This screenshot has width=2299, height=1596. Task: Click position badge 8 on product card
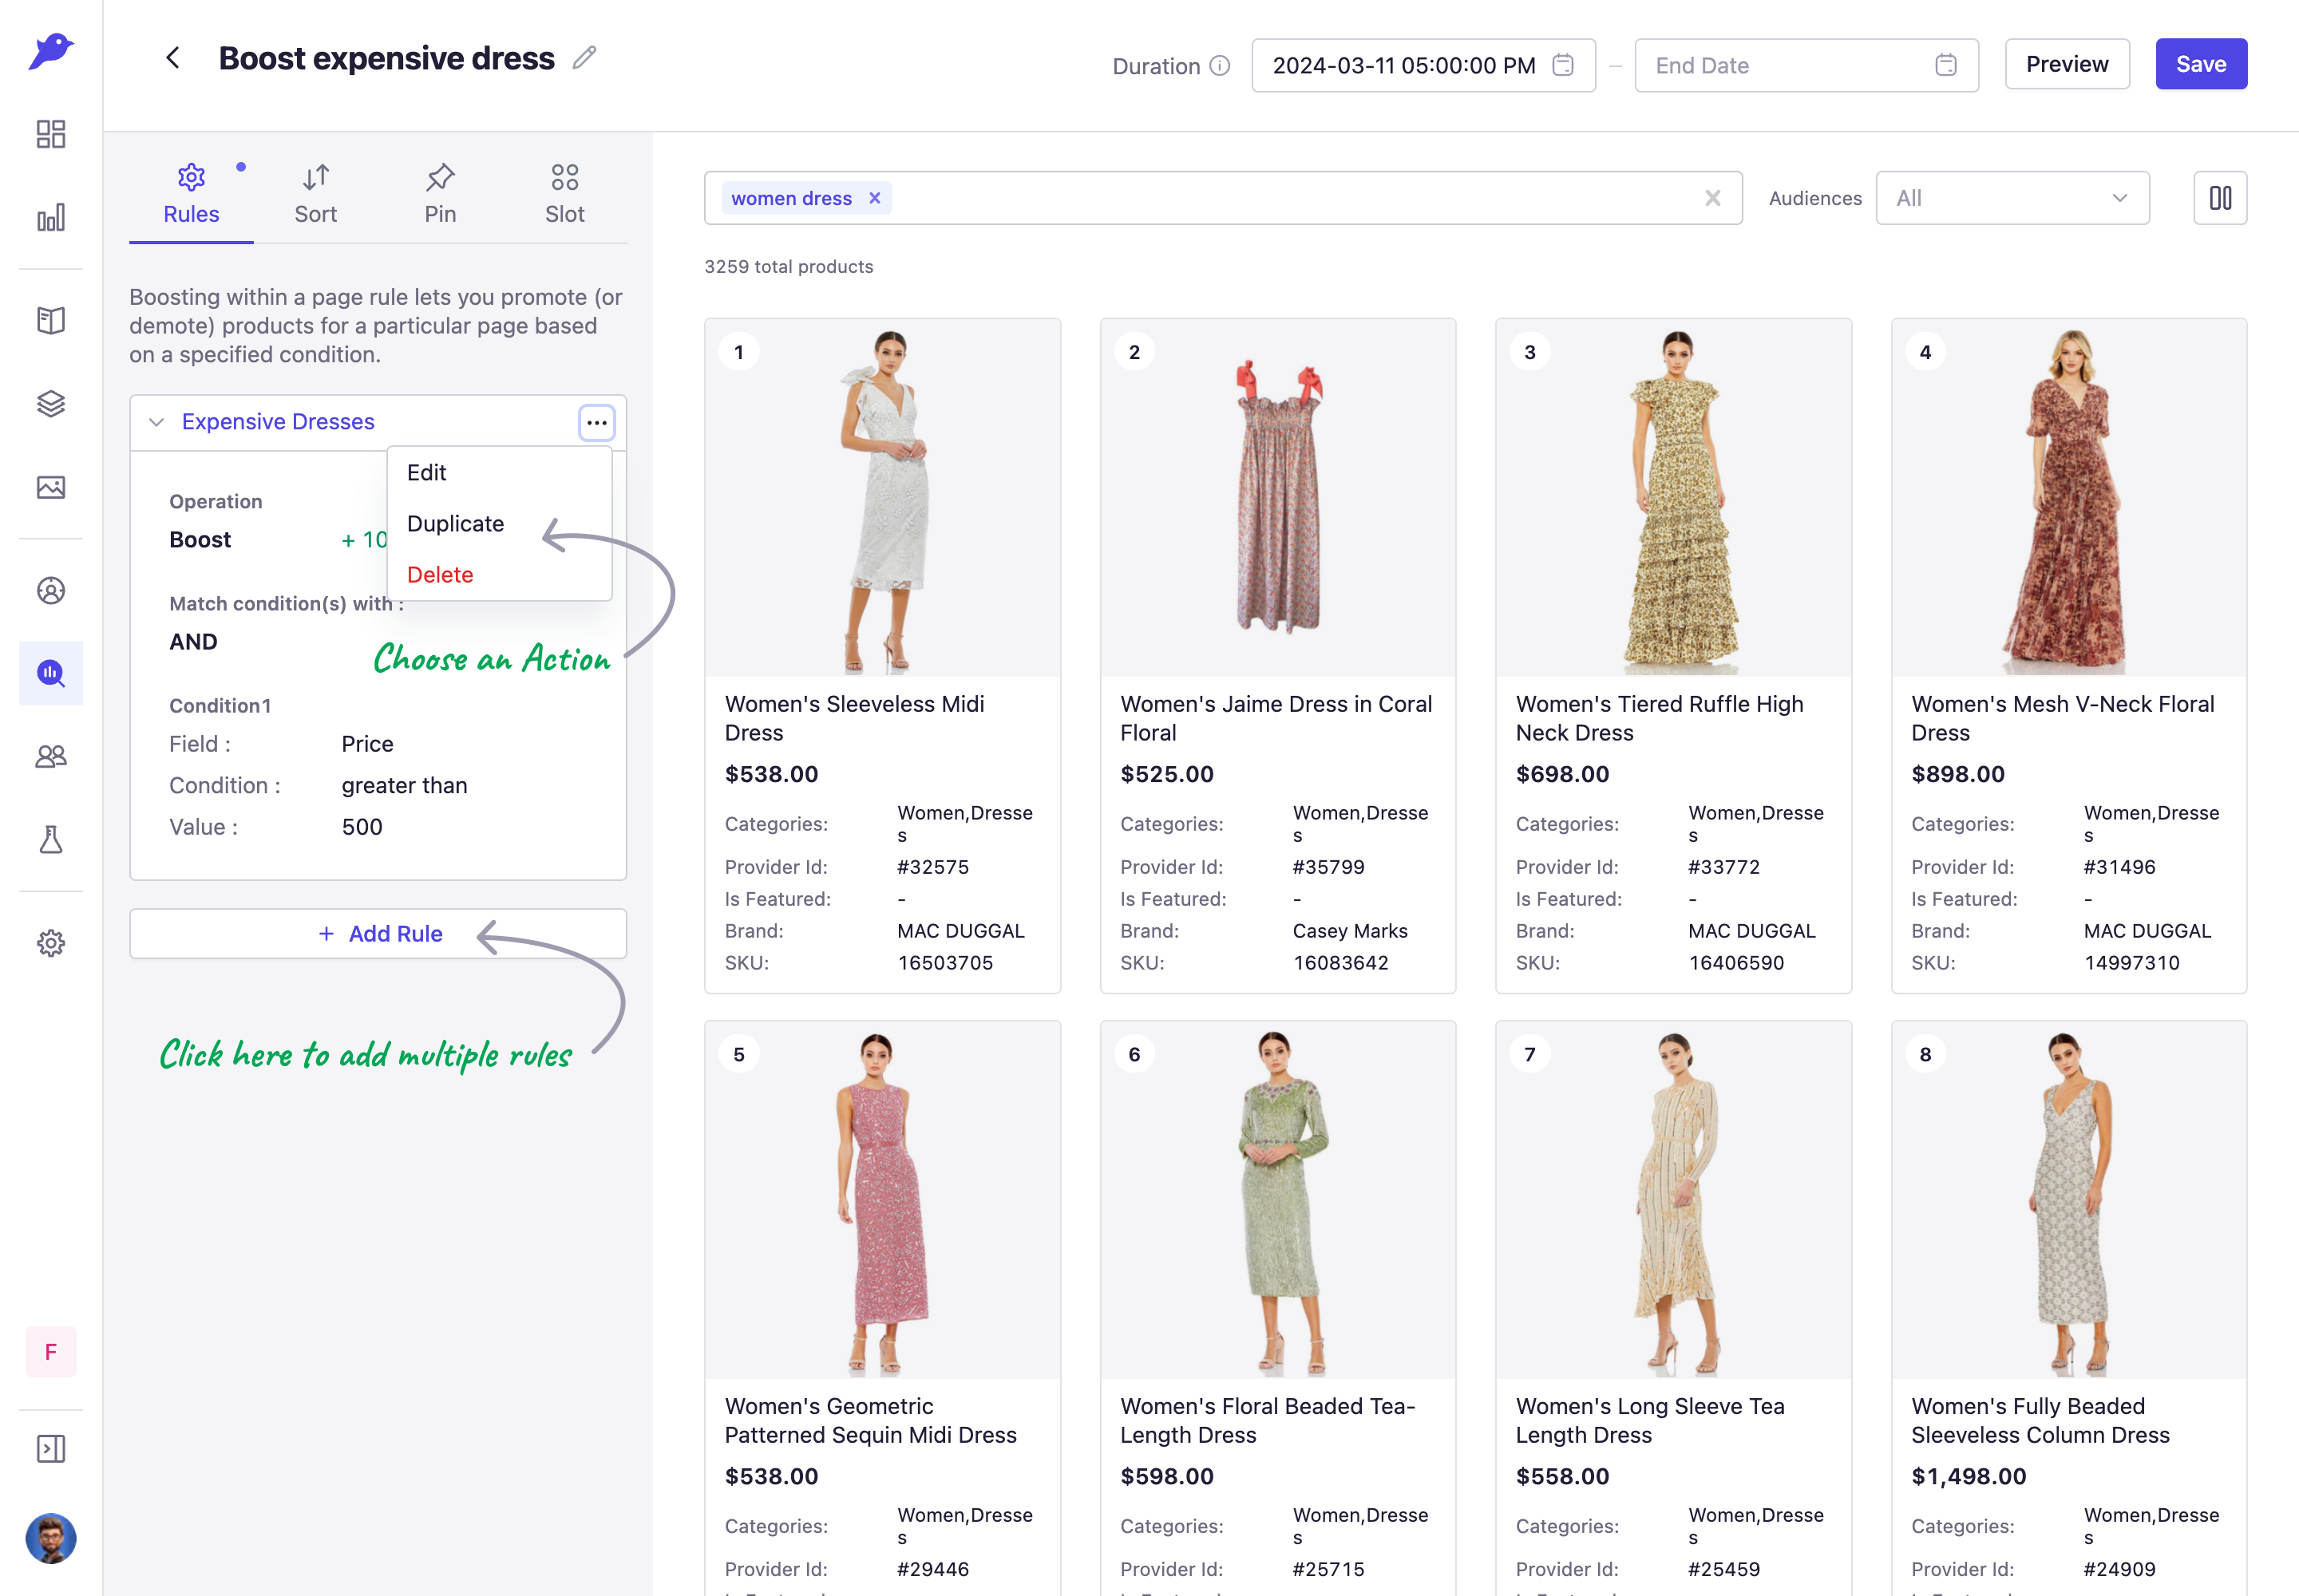pyautogui.click(x=1925, y=1054)
